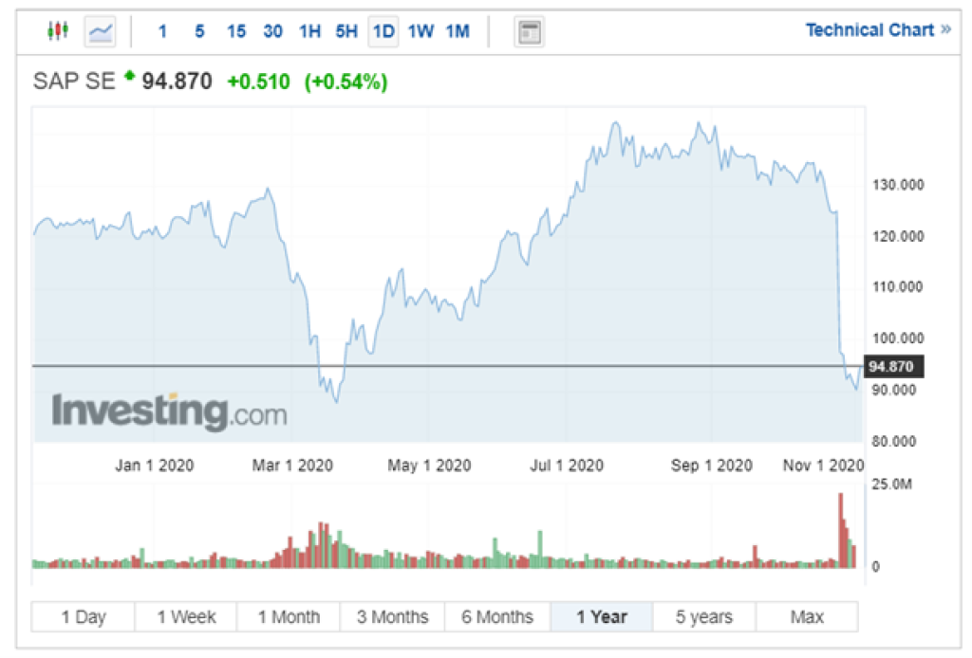972x658 pixels.
Task: Set interval to 15 minutes
Action: coord(236,31)
